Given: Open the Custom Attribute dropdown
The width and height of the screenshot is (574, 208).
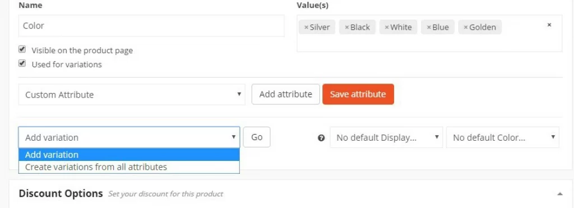Looking at the screenshot, I should point(132,95).
